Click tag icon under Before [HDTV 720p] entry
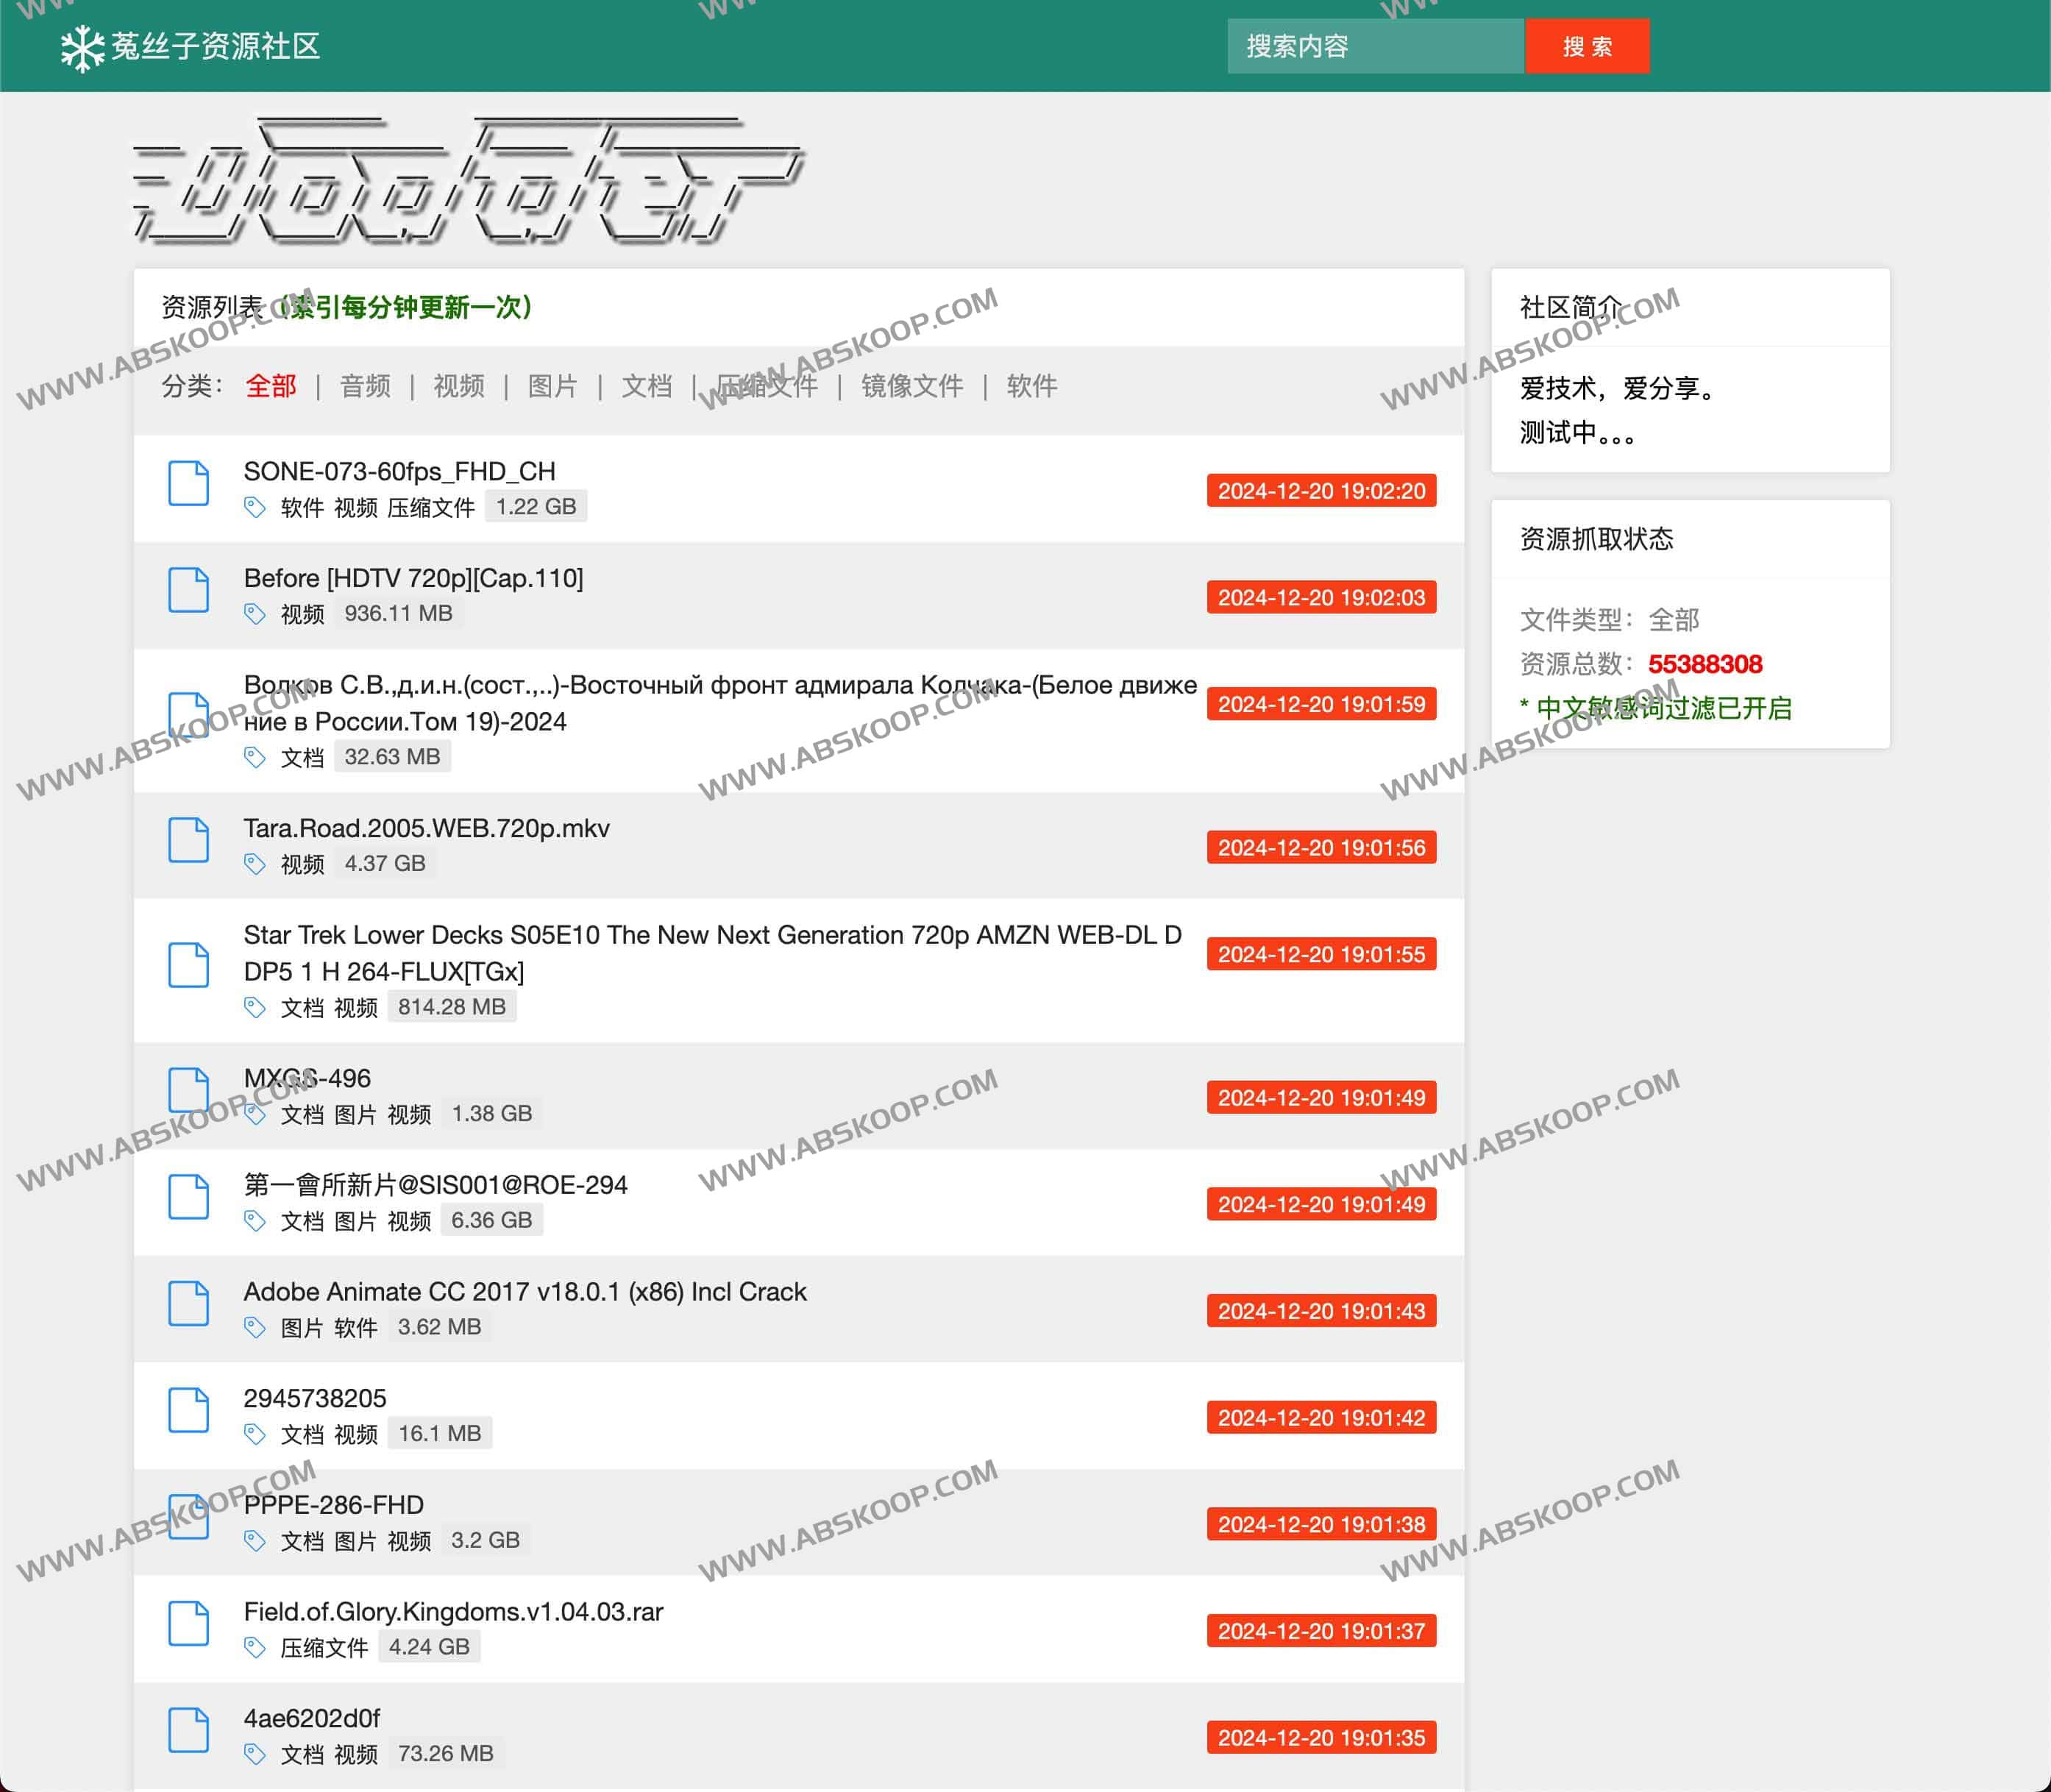Image resolution: width=2051 pixels, height=1792 pixels. (x=255, y=614)
